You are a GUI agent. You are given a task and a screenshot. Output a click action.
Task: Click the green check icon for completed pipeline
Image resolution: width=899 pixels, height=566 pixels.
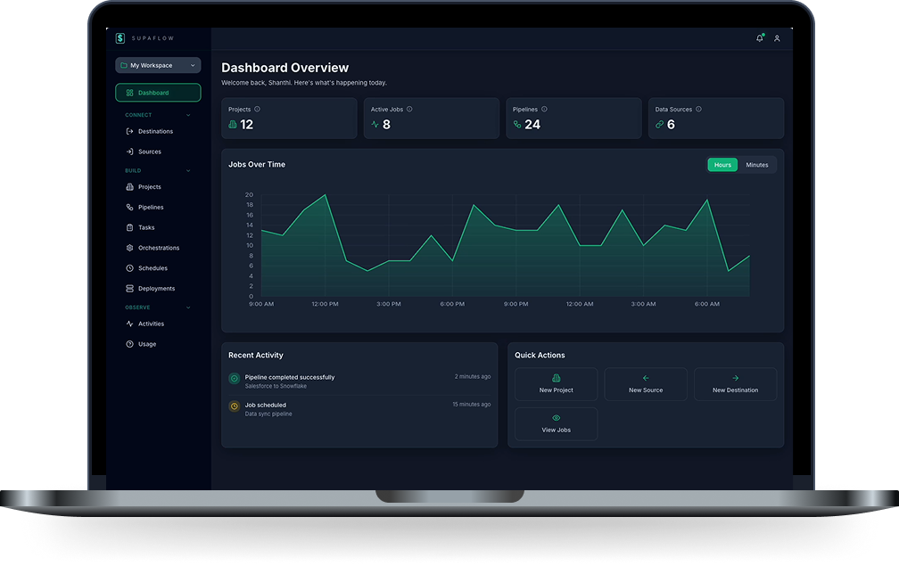point(234,378)
